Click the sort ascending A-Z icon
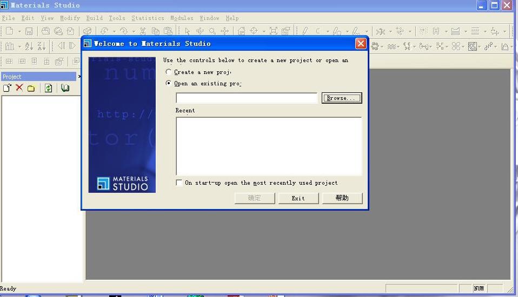 29,46
